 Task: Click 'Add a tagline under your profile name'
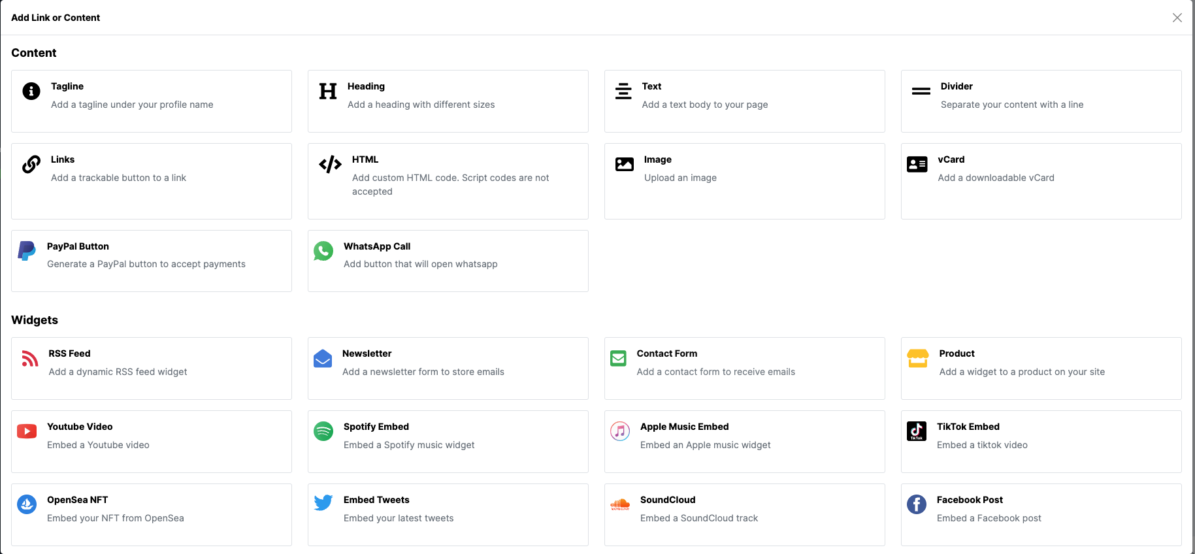132,105
